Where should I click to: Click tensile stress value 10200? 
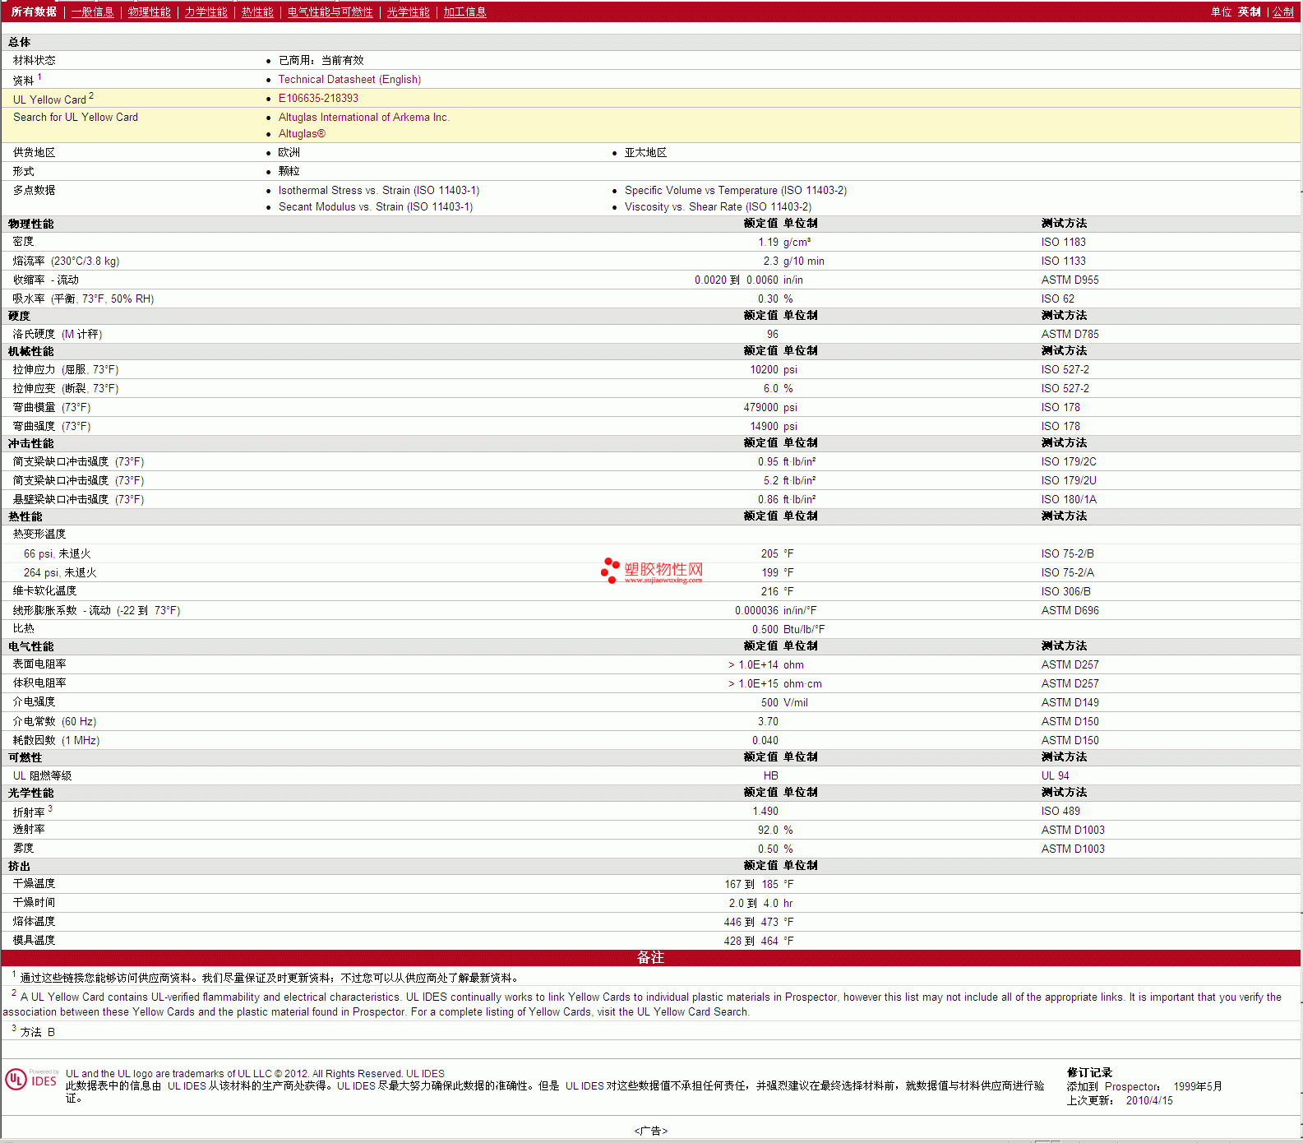pos(764,369)
